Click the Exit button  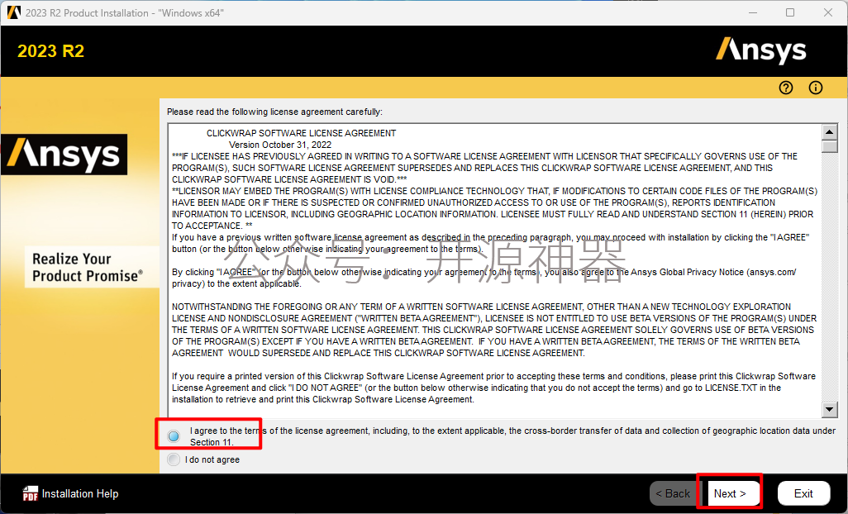pyautogui.click(x=803, y=493)
